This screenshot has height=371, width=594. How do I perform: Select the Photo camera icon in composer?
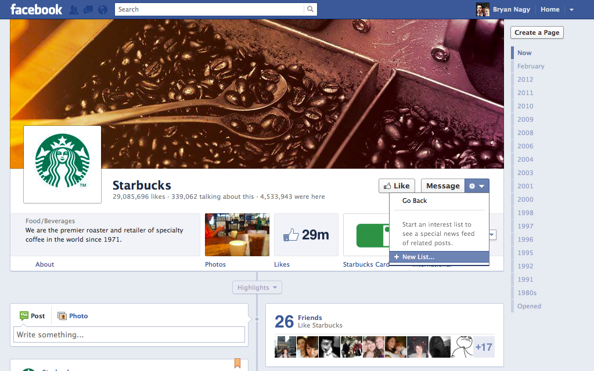(62, 316)
